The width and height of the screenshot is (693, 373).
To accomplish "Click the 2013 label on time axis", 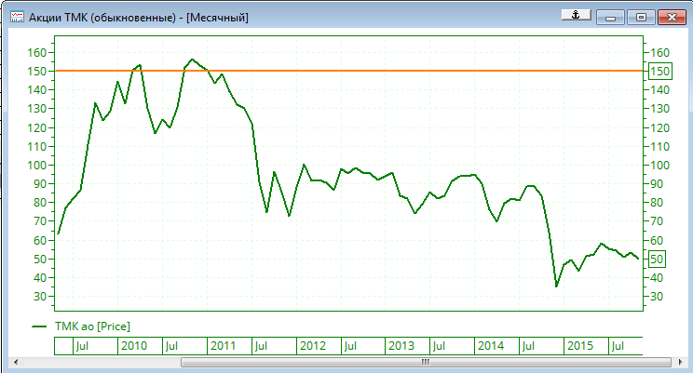I will click(401, 346).
